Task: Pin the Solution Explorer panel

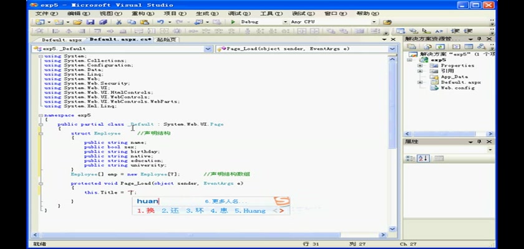Action: coord(478,39)
